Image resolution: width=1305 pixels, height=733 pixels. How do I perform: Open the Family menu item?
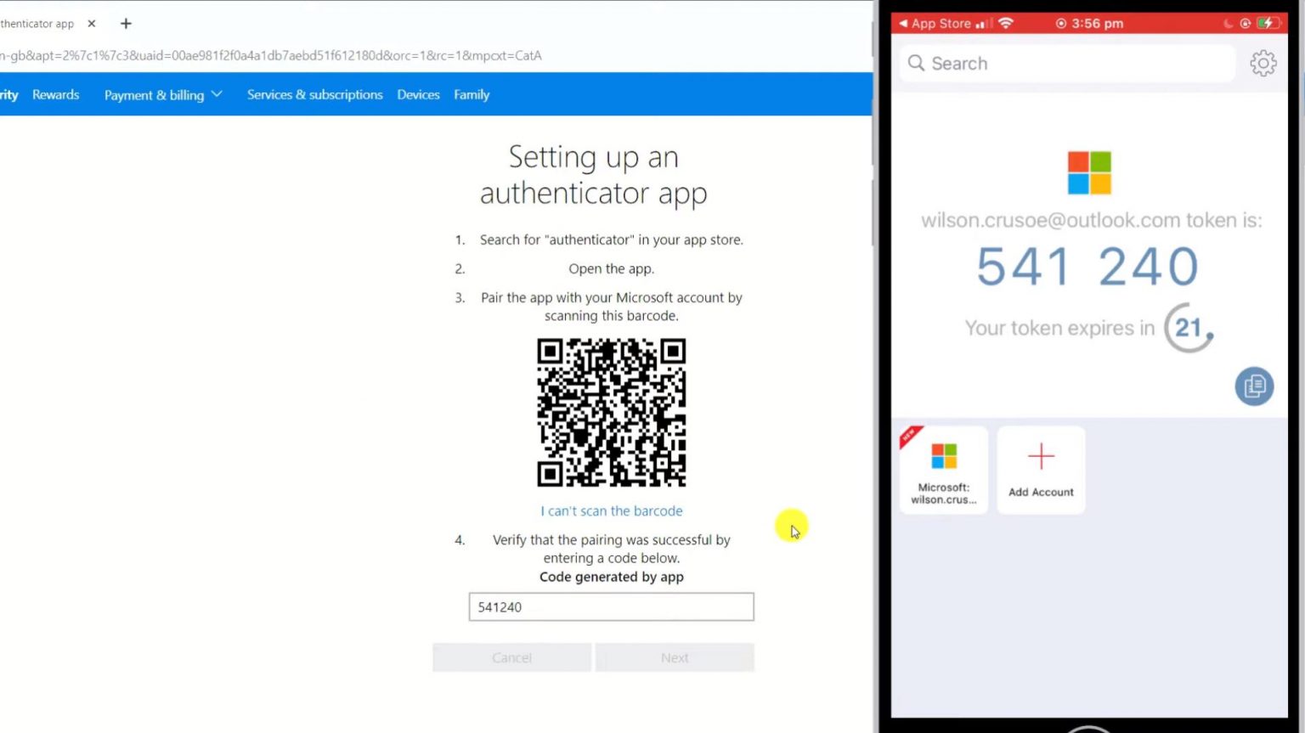click(x=472, y=94)
